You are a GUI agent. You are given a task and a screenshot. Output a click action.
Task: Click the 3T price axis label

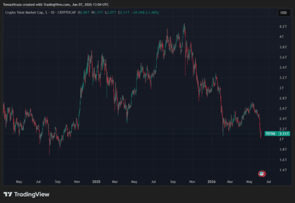[281, 88]
